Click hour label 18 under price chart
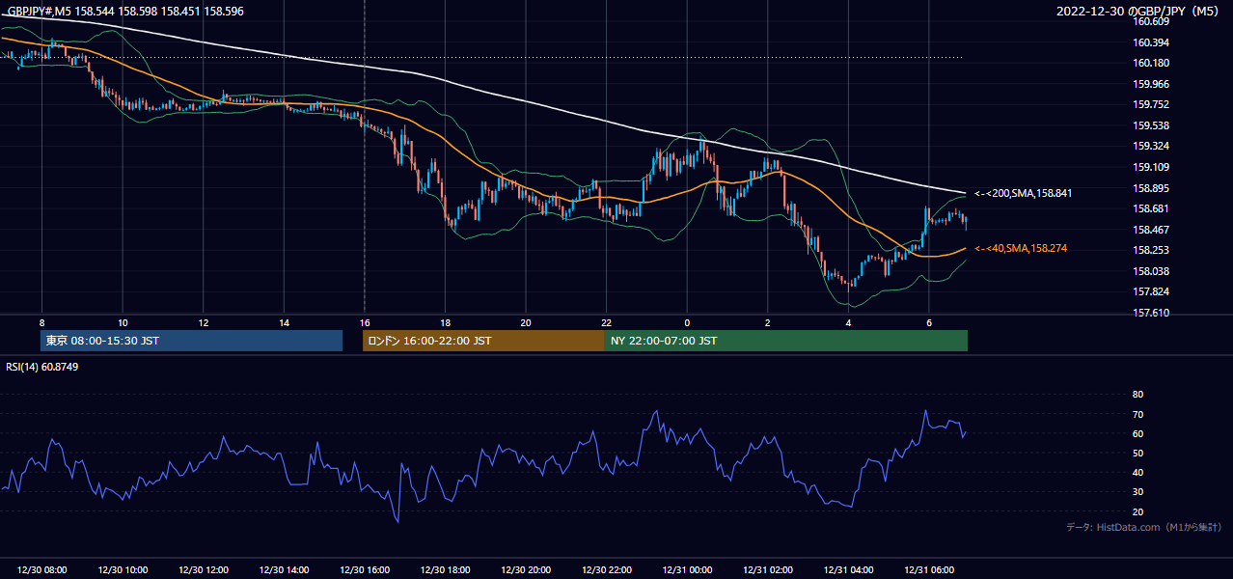The image size is (1233, 579). click(x=445, y=322)
